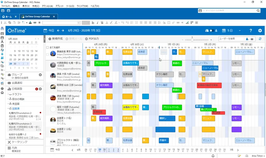Open the green プロジェクトの... appointment on July 1
The height and width of the screenshot is (158, 266).
[x=172, y=107]
